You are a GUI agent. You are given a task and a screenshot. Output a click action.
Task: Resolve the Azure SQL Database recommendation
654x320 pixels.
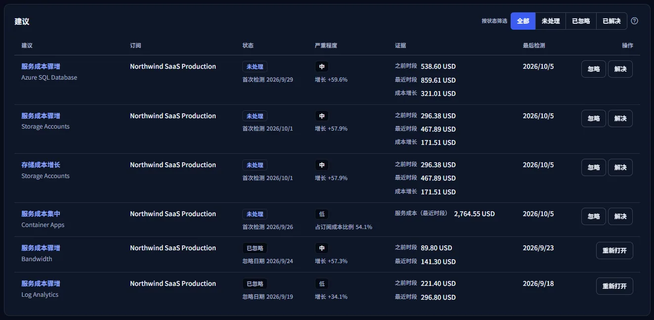click(620, 69)
